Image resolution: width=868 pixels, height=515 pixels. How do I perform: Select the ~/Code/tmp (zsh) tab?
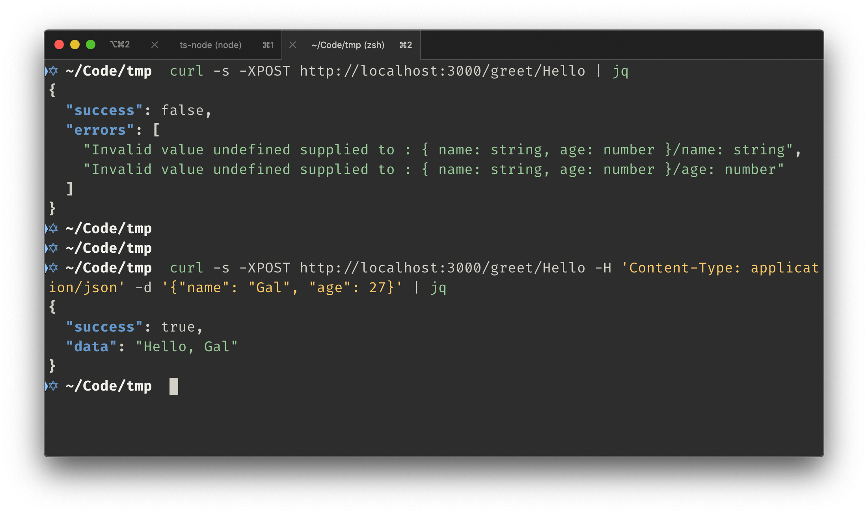point(348,45)
